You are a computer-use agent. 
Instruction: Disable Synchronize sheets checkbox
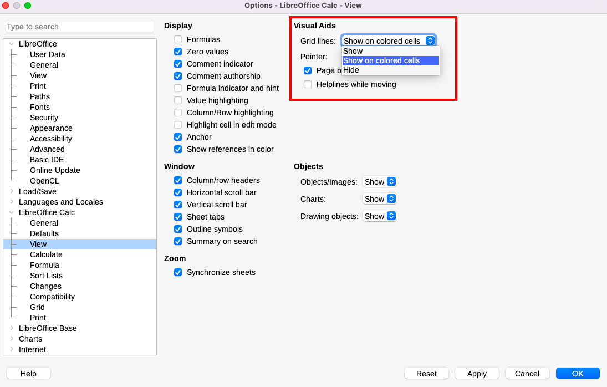tap(178, 272)
